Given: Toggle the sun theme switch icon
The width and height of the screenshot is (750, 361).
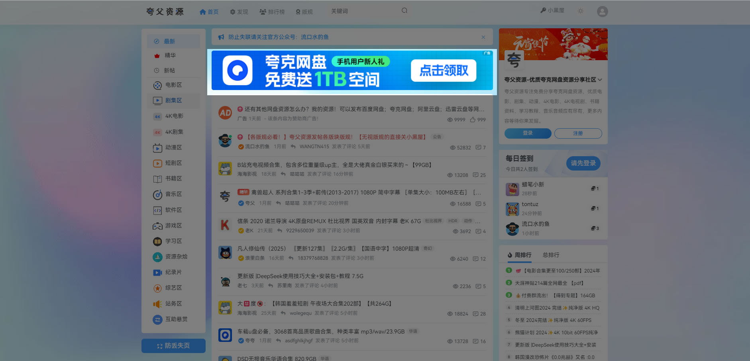Looking at the screenshot, I should tap(581, 11).
